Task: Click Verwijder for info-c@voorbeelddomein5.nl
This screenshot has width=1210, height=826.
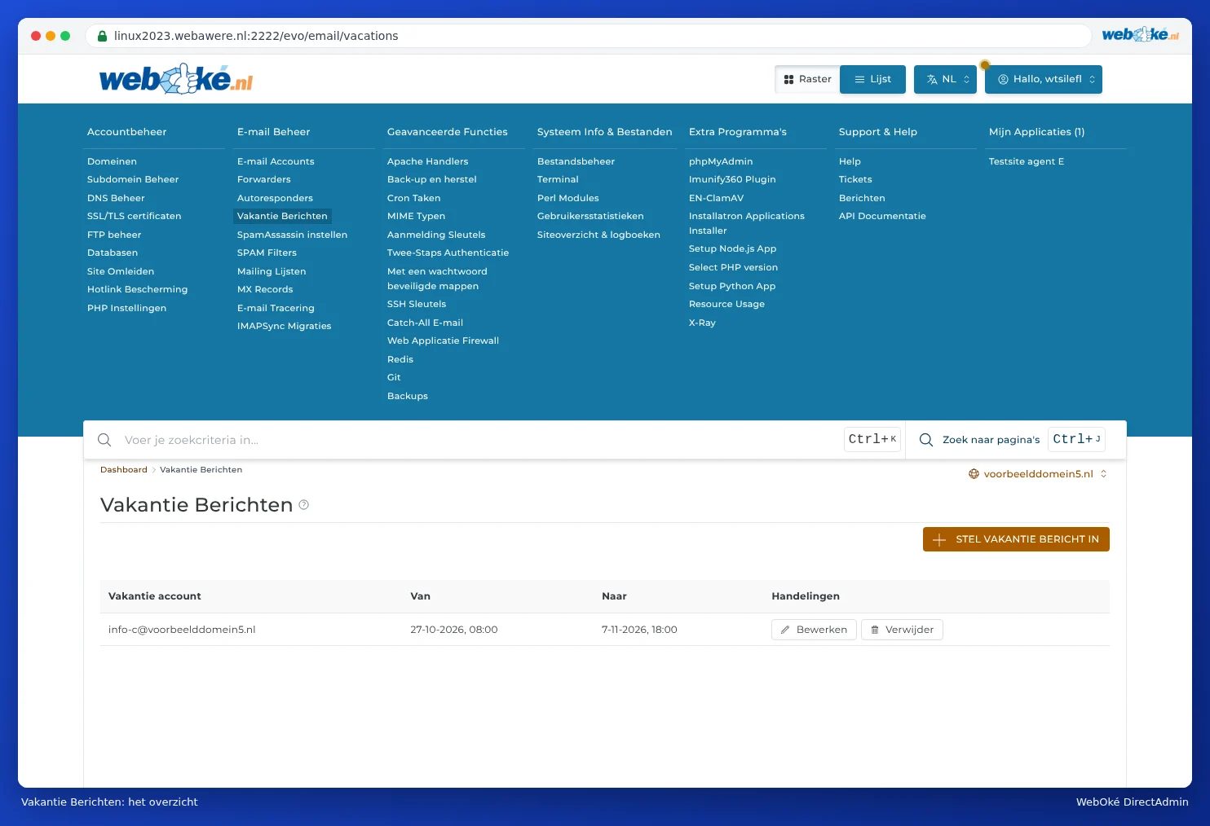Action: 902,630
